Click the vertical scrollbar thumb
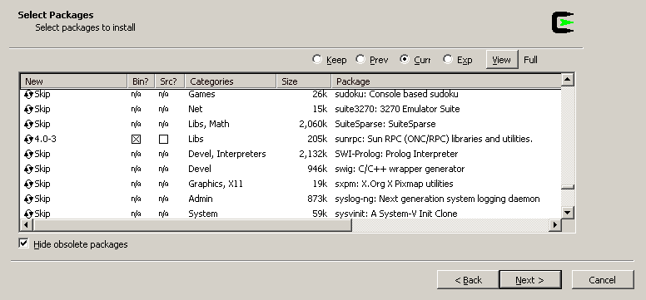This screenshot has width=646, height=300. [x=568, y=187]
